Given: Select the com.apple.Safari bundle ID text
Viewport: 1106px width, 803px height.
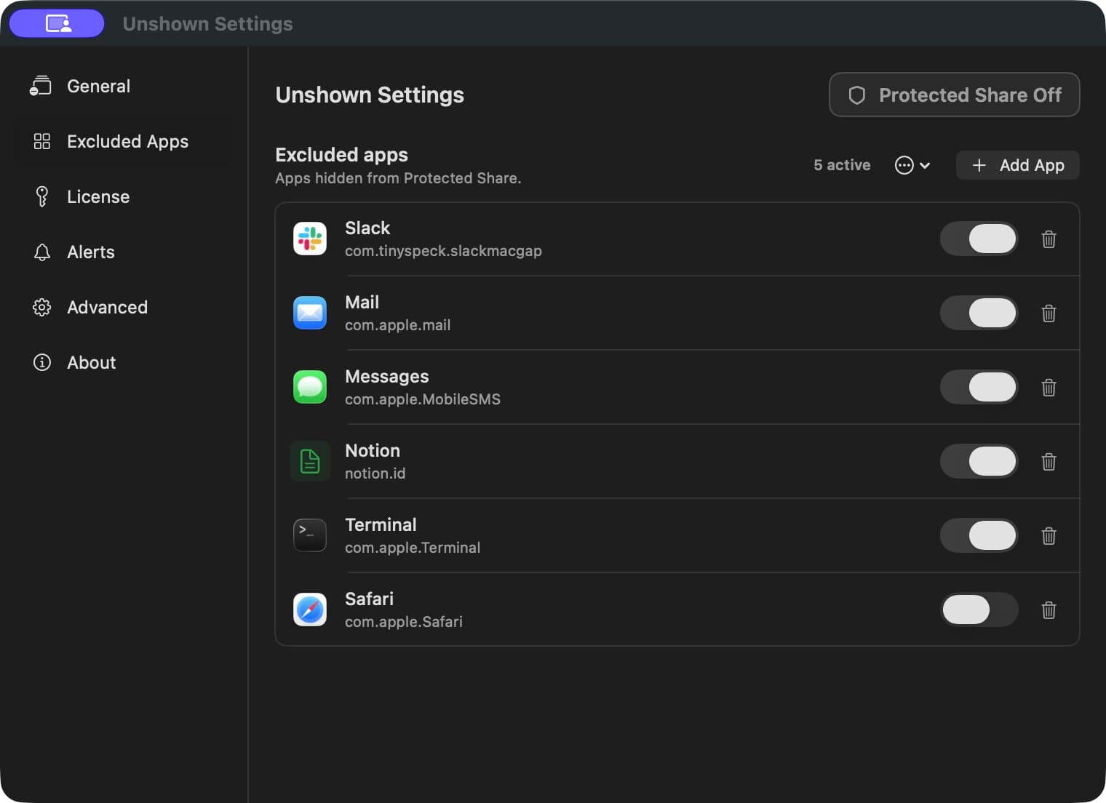Looking at the screenshot, I should [x=404, y=622].
